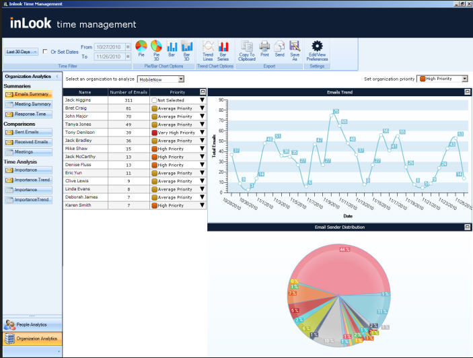Open Importance Trend with envelope icon
This screenshot has height=358, width=473.
coord(28,180)
